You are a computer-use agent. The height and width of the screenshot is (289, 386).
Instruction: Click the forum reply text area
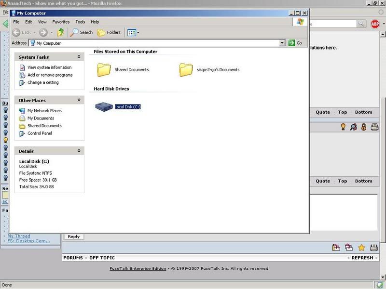pos(344,212)
